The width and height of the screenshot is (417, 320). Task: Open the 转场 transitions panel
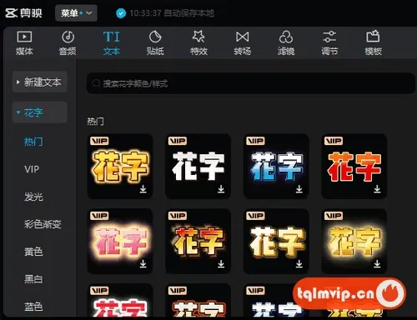243,43
